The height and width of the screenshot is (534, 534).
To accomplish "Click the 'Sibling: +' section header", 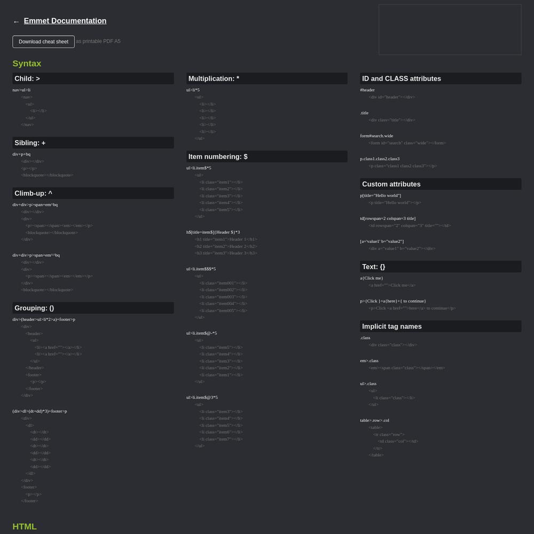I will pyautogui.click(x=93, y=143).
